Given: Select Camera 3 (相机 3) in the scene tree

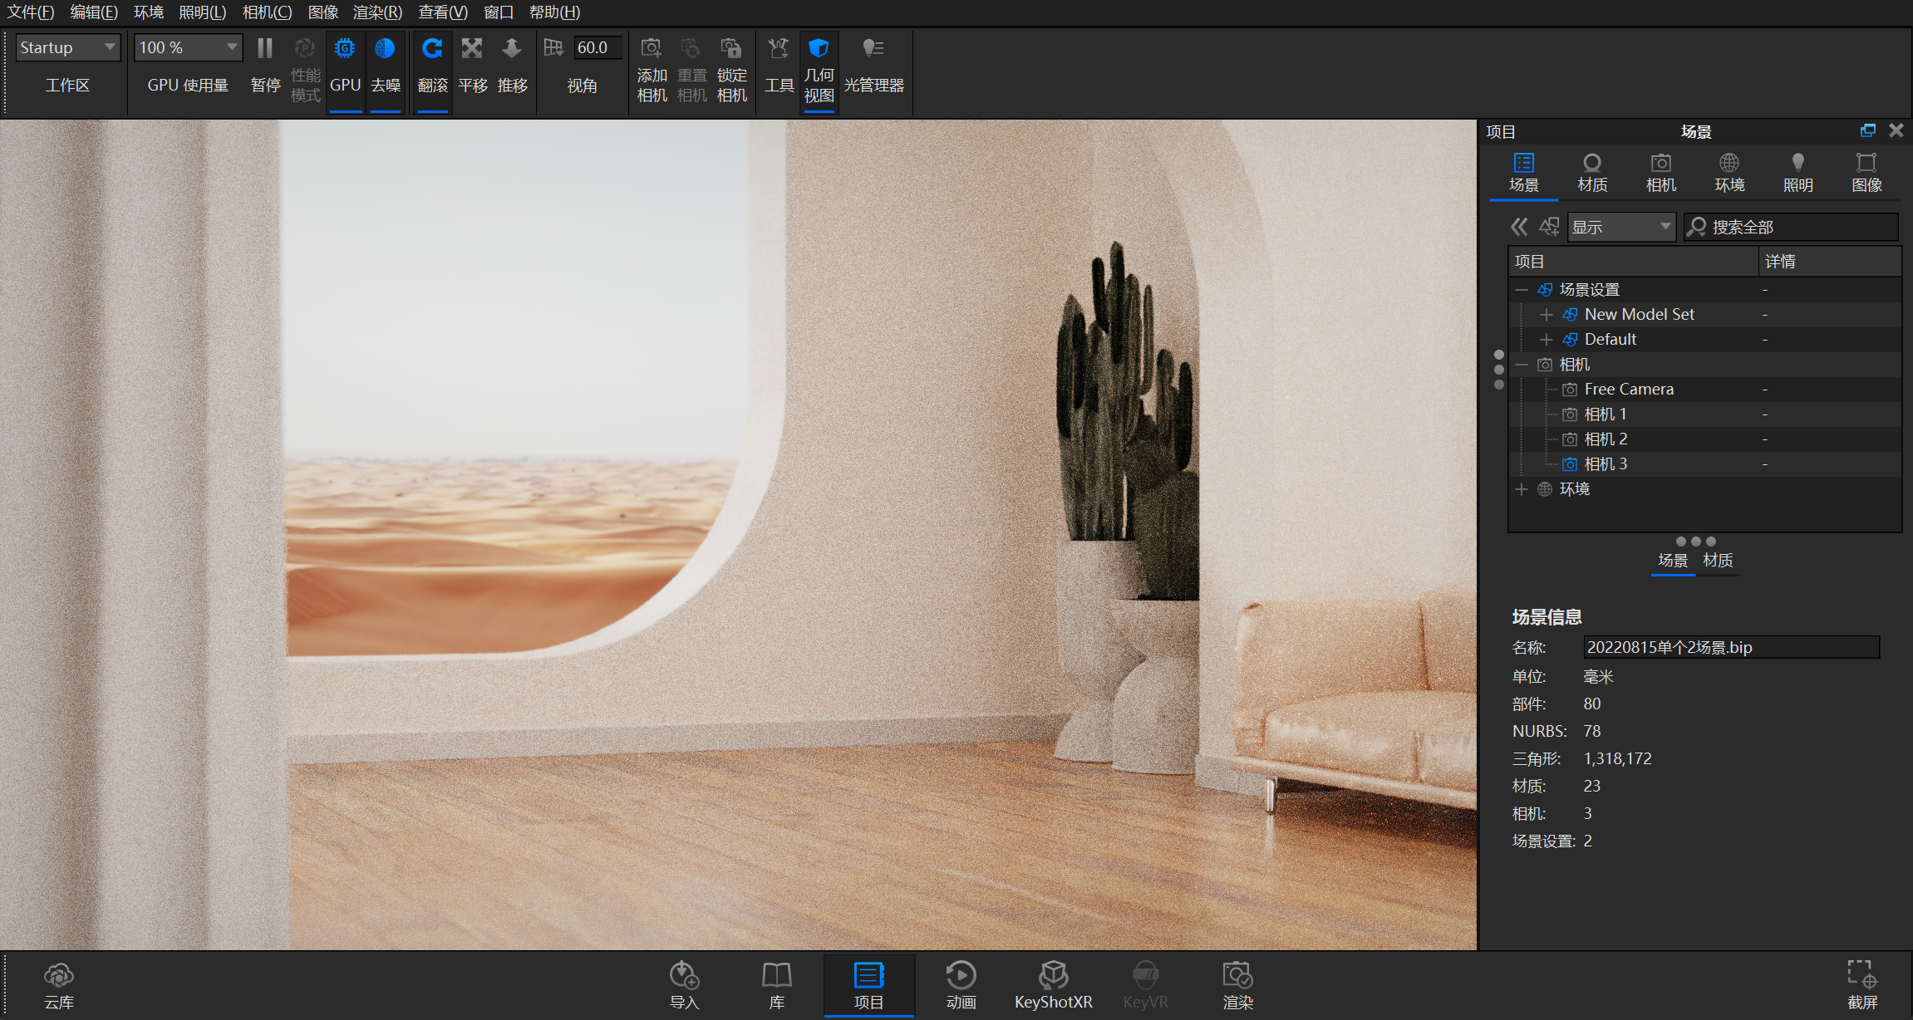Looking at the screenshot, I should [1605, 464].
